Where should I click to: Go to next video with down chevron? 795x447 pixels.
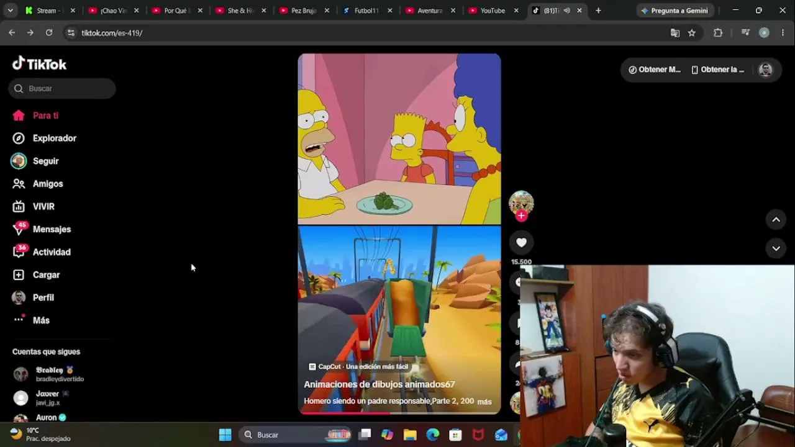[x=776, y=248]
